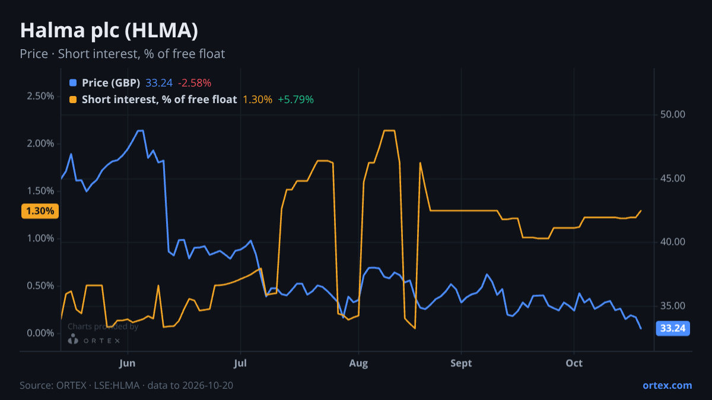Click the blue 33.24 price badge
712x400 pixels.
coord(673,328)
